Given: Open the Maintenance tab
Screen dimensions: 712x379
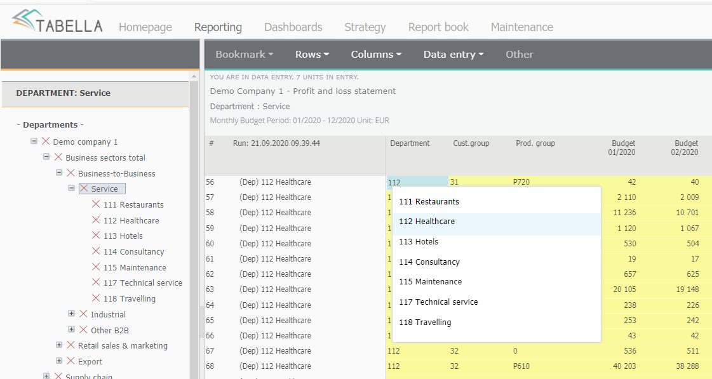Looking at the screenshot, I should [521, 27].
